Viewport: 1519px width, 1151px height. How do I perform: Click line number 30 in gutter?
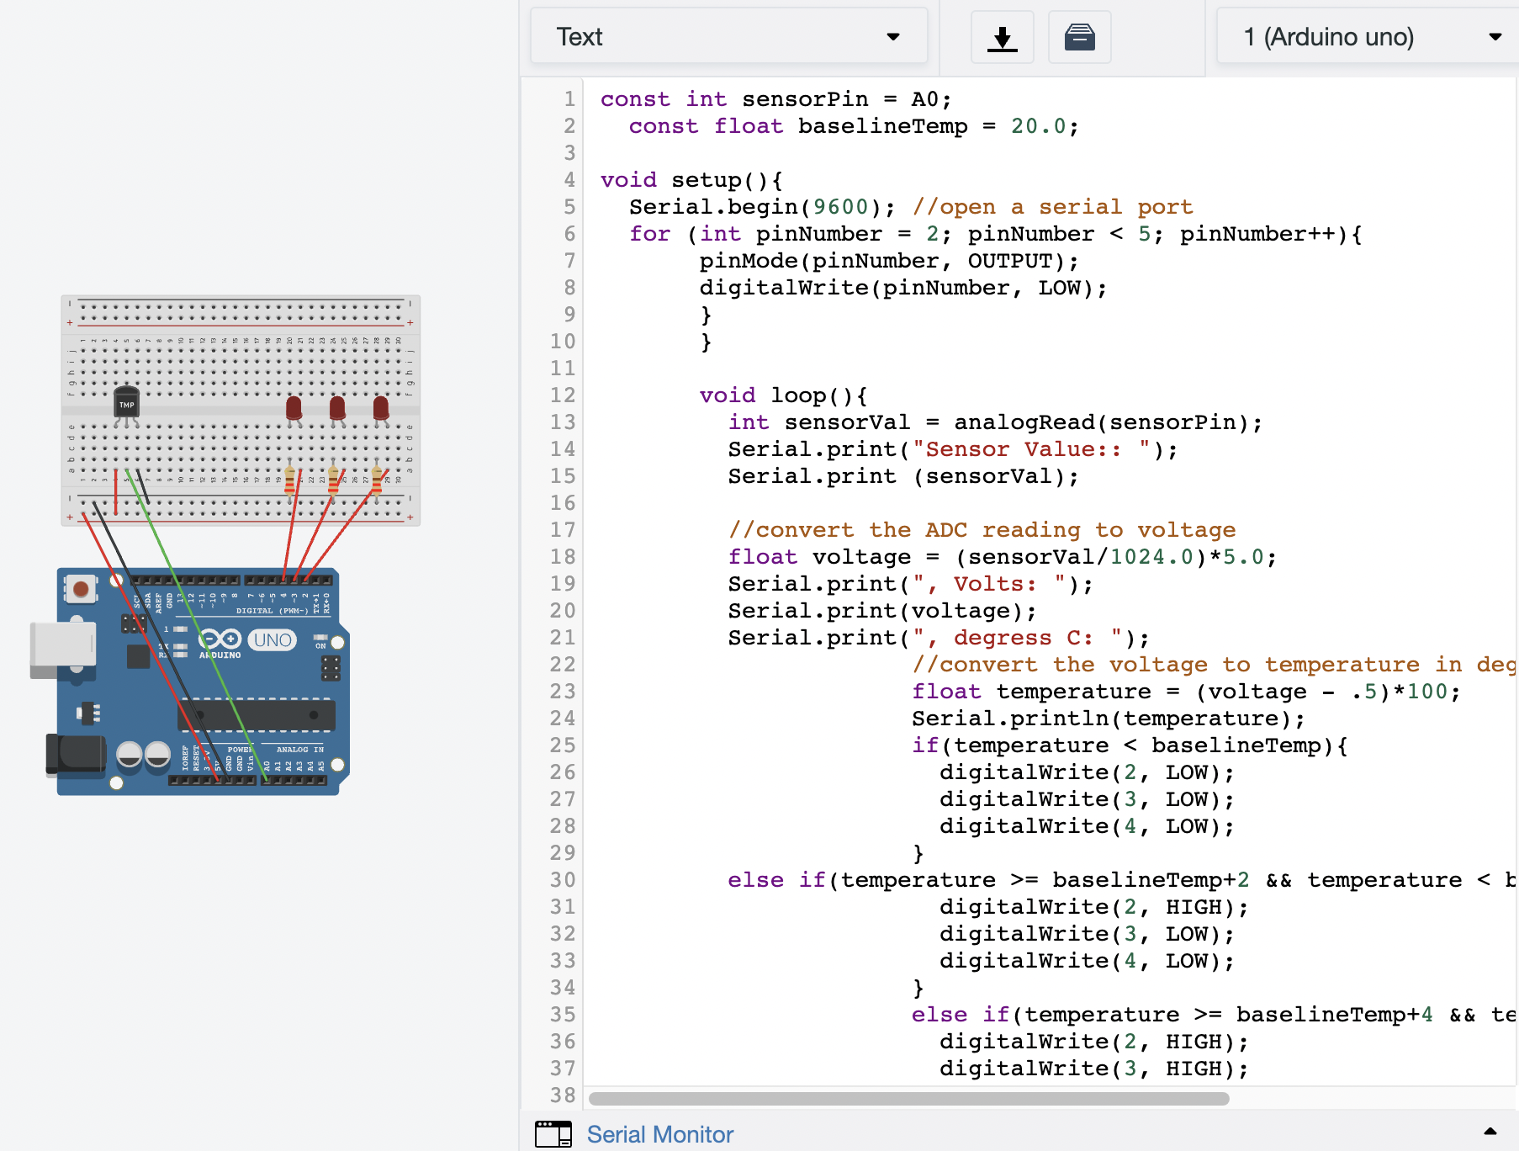[563, 880]
